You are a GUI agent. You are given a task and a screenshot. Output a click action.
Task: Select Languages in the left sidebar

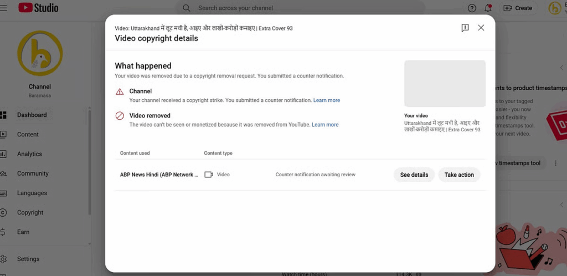pyautogui.click(x=32, y=193)
